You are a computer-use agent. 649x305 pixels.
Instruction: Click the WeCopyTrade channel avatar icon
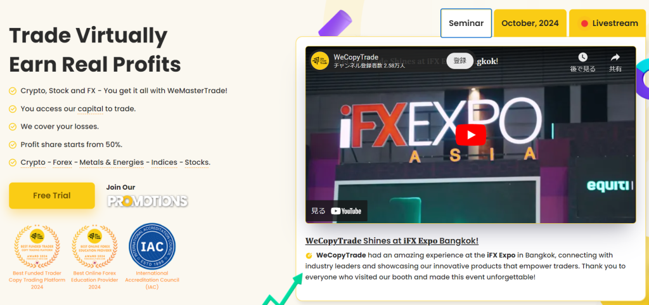pos(320,60)
